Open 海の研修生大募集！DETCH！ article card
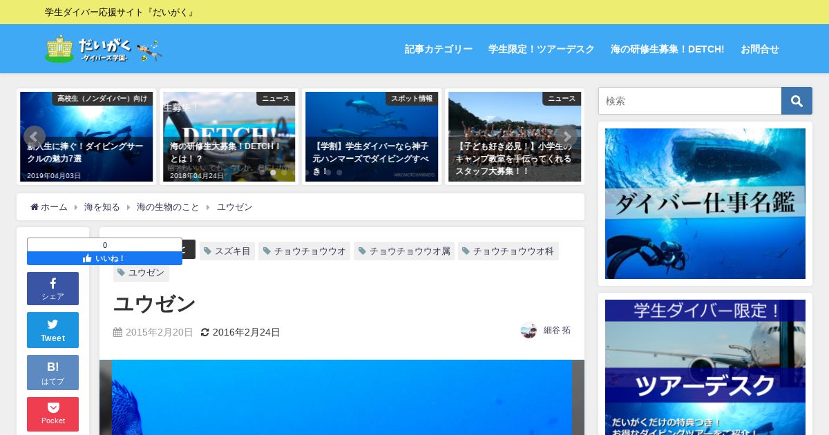Viewport: 829px width, 435px height. (x=229, y=137)
